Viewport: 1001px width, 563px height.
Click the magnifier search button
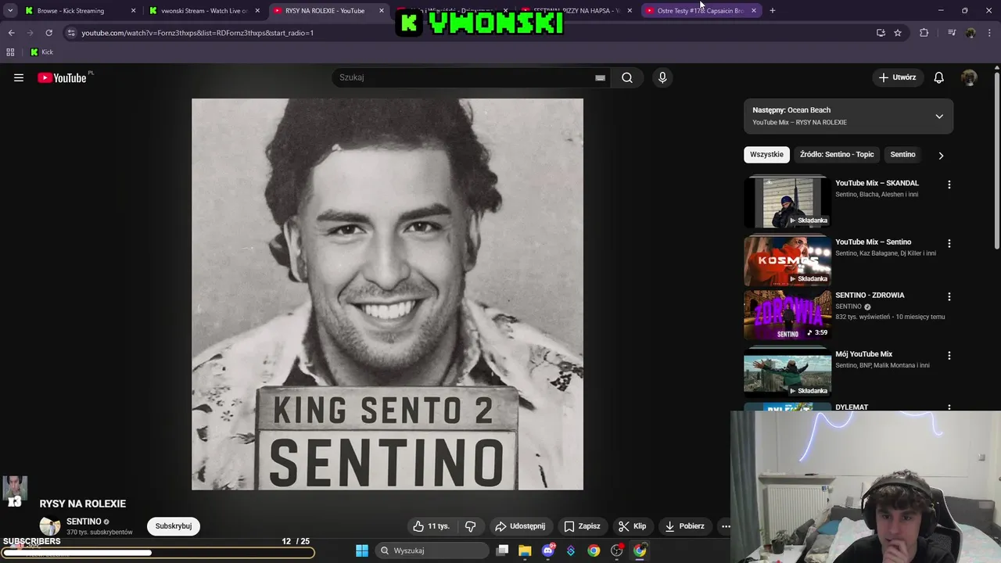pyautogui.click(x=627, y=77)
